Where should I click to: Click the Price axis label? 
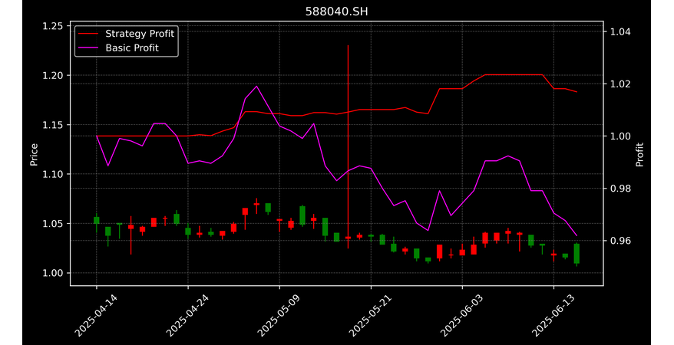point(34,155)
